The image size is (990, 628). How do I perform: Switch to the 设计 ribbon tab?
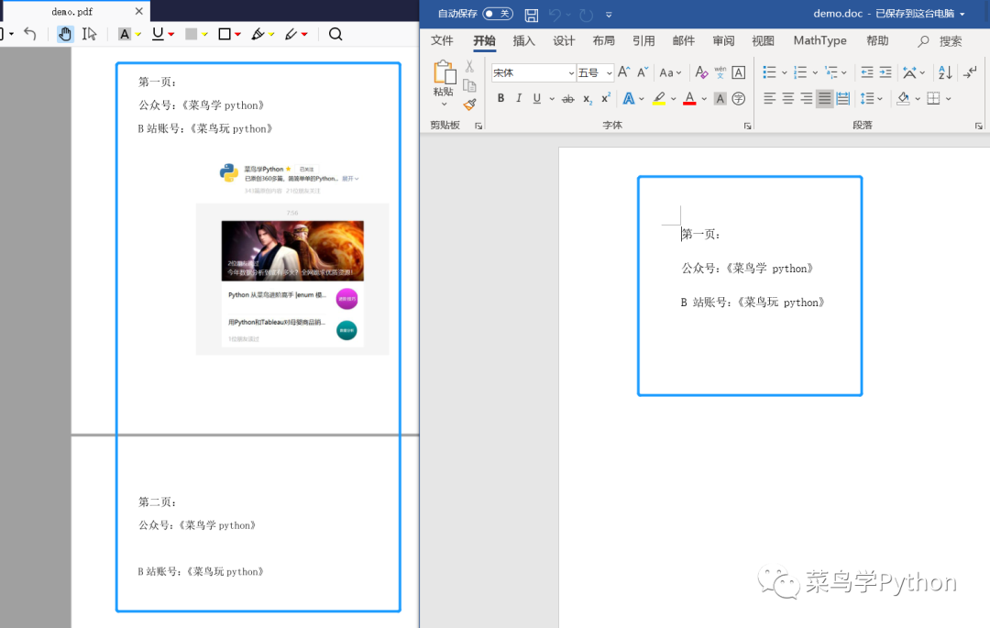[564, 41]
